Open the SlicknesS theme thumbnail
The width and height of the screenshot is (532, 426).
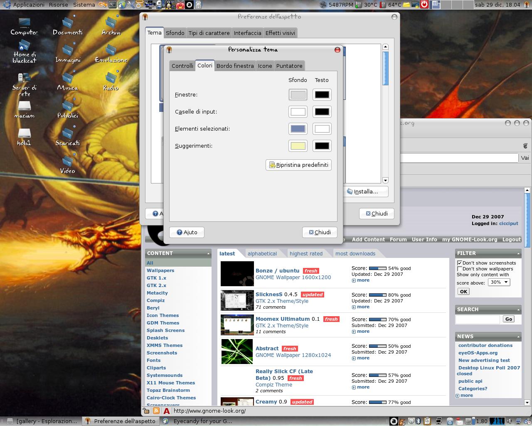pyautogui.click(x=237, y=300)
